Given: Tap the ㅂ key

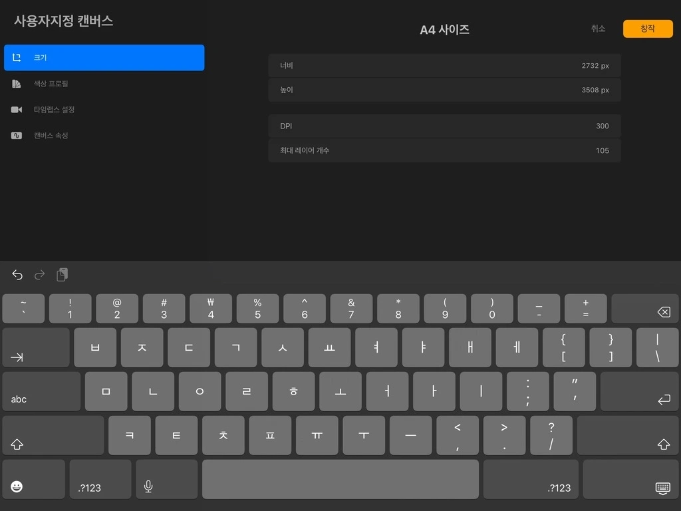Looking at the screenshot, I should point(95,347).
